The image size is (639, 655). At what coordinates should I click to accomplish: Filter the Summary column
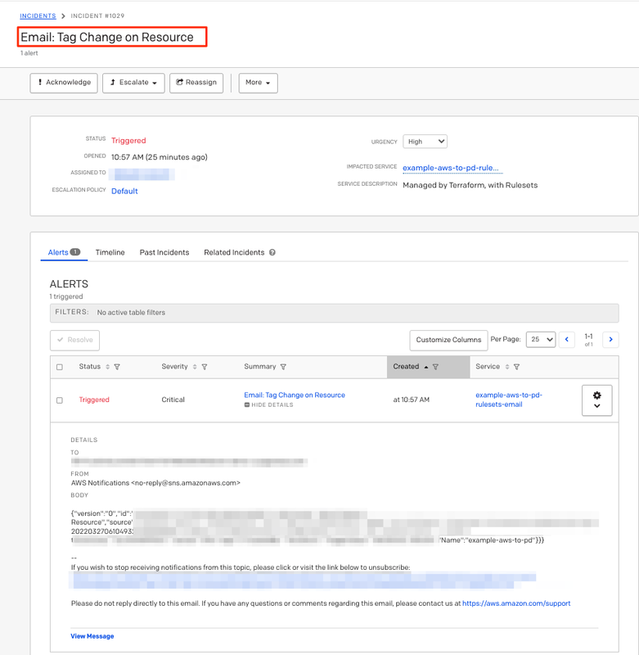(x=283, y=367)
